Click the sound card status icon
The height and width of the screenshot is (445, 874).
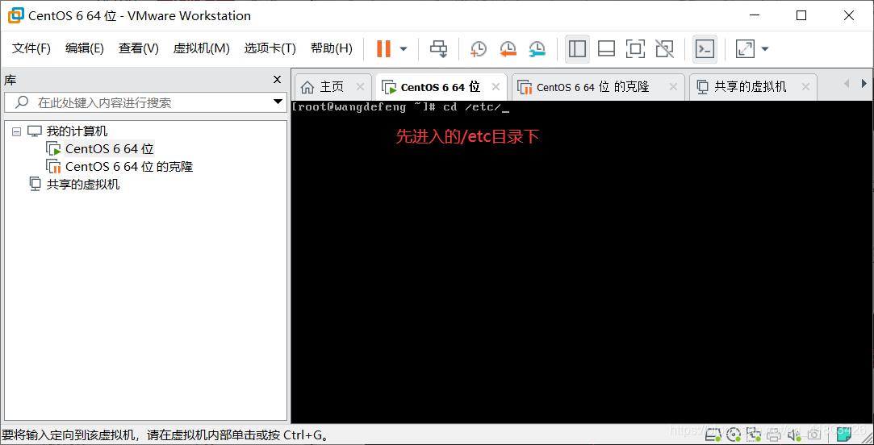[794, 435]
